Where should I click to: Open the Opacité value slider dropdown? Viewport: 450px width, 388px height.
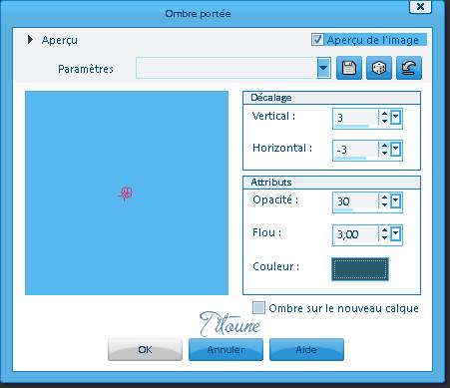click(396, 201)
